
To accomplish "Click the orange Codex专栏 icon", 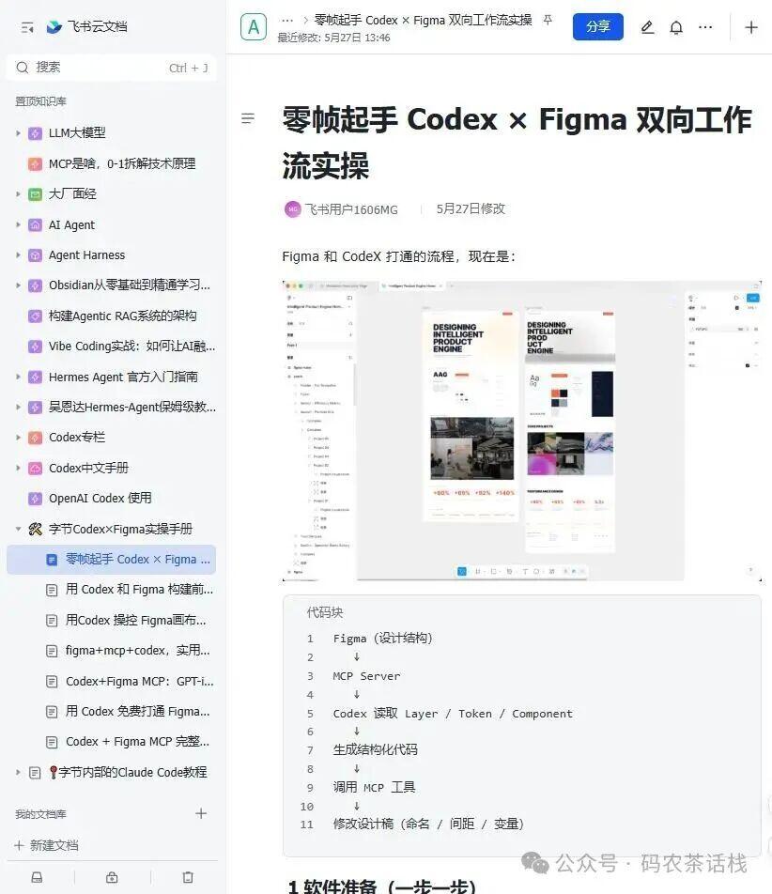I will (x=35, y=438).
